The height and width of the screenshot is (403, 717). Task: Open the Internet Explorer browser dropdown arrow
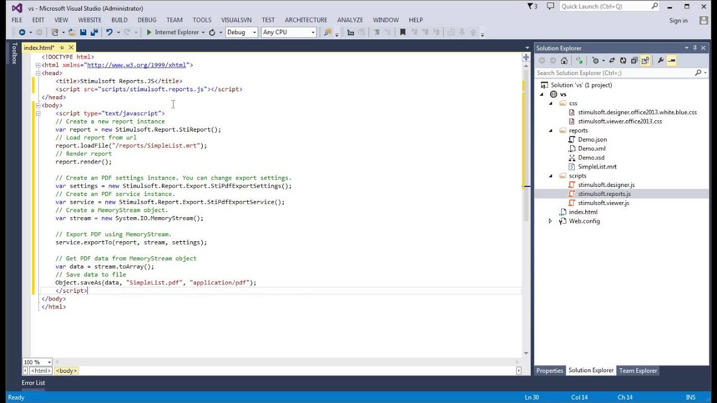[x=203, y=32]
